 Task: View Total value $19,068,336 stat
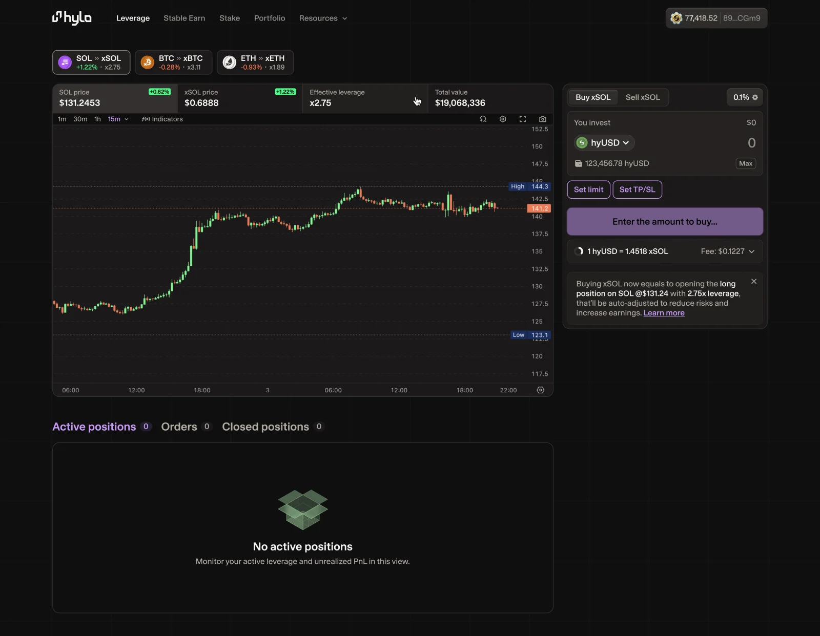(x=490, y=98)
